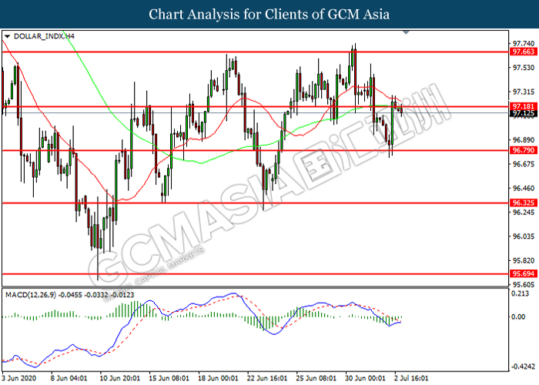Select the 95.694 support price tag
539x385 pixels.
coord(524,273)
